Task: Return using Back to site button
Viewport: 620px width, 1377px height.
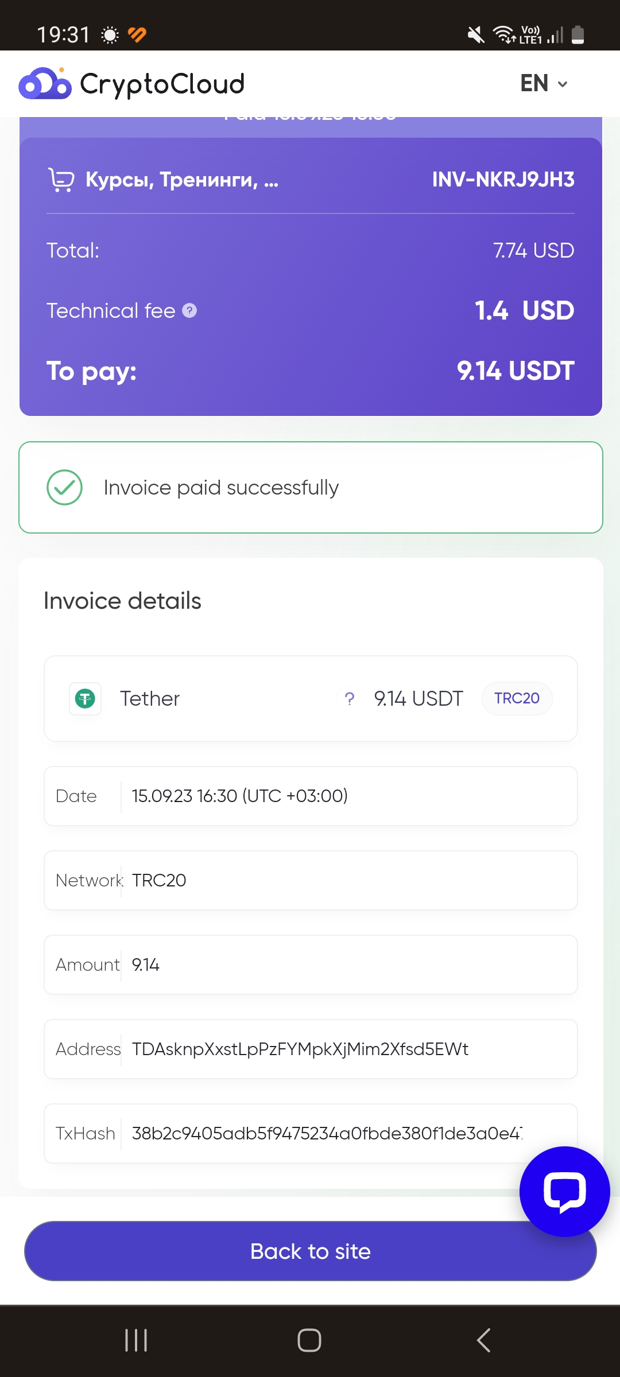Action: (311, 1251)
